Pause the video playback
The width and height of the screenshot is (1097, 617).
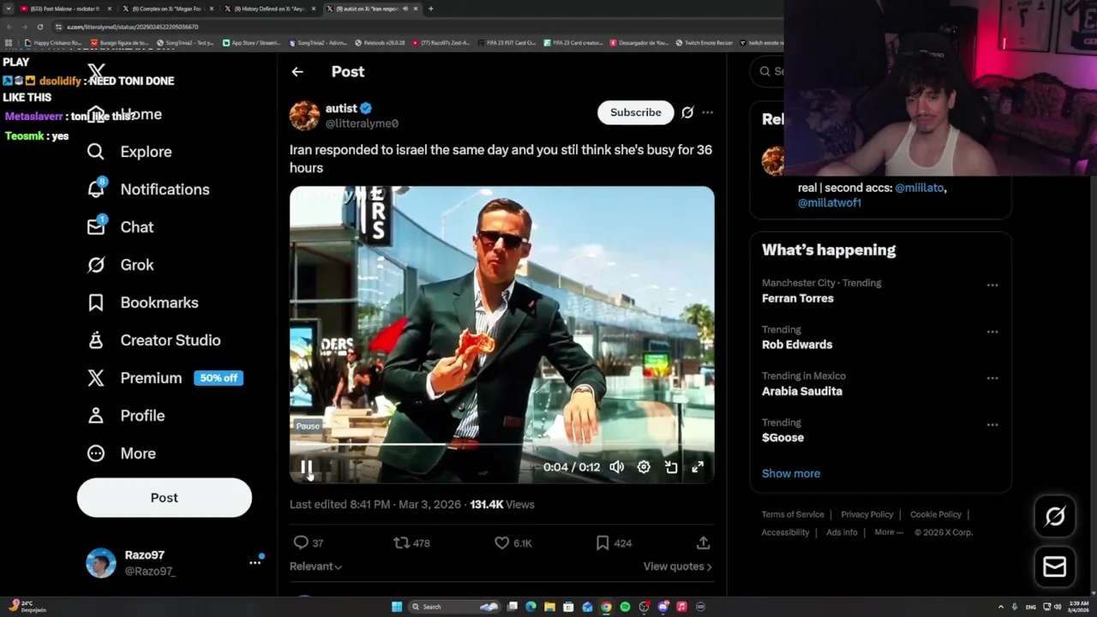[x=306, y=467]
